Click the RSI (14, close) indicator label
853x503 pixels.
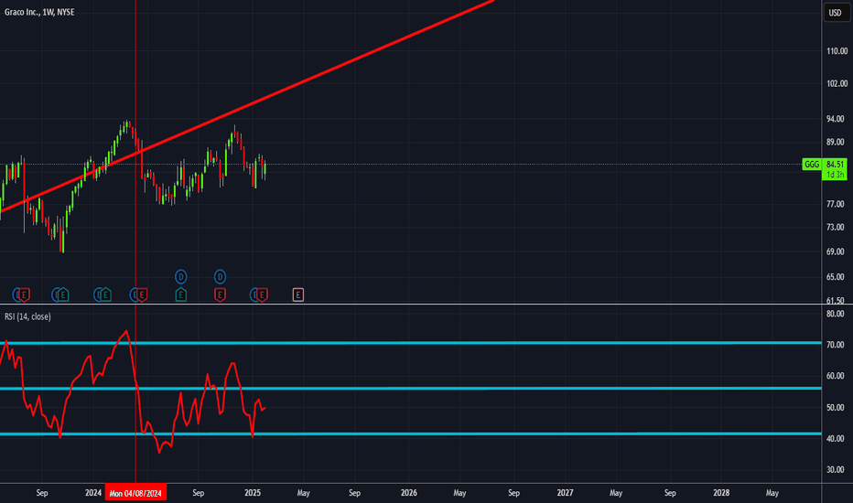27,316
